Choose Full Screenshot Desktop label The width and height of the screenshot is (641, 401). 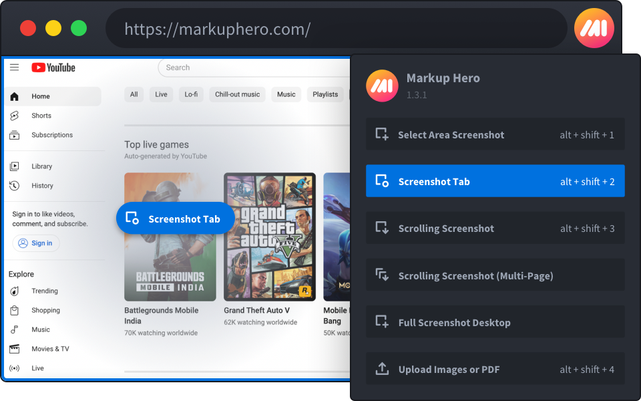455,322
